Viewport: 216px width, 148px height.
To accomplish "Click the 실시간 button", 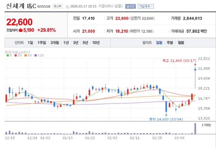I will 130,6.
